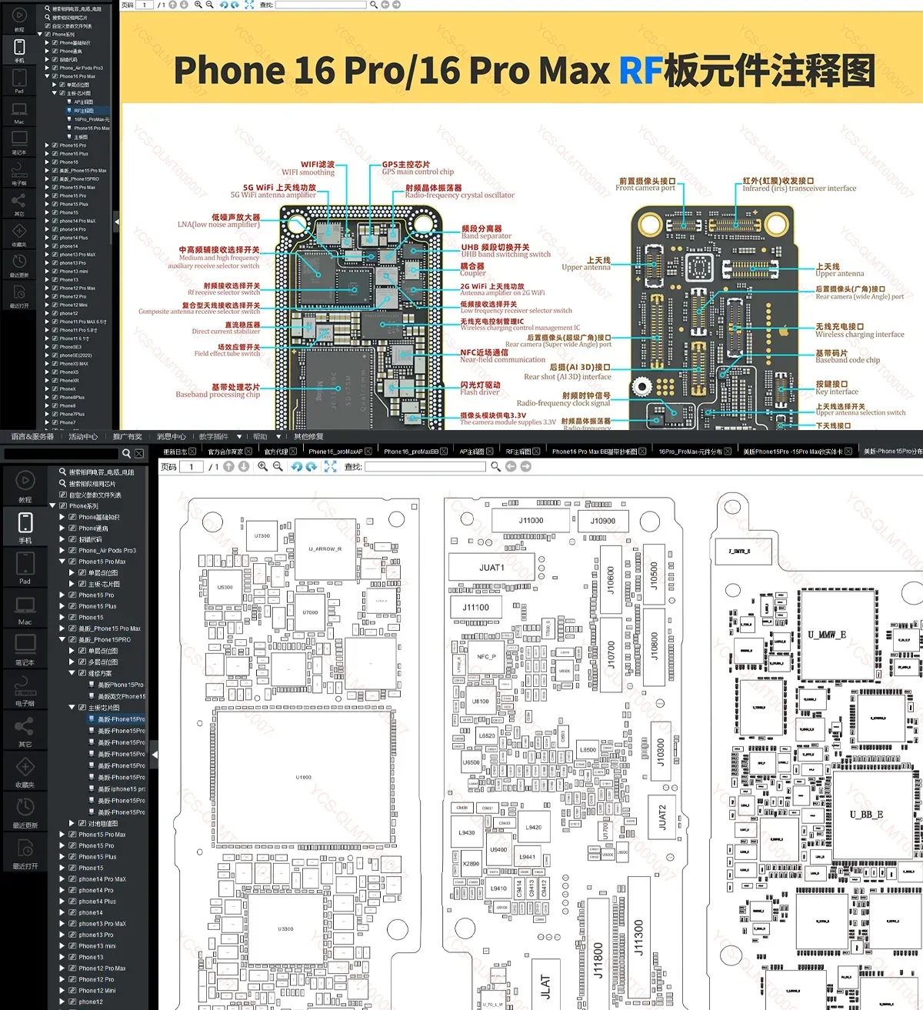This screenshot has width=923, height=1010.
Task: Go to next page in the lower viewer toolbar
Action: coord(244,467)
